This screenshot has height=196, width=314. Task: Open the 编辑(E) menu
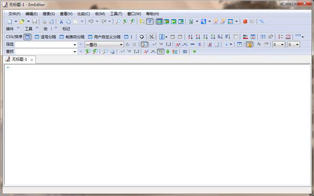pos(31,14)
